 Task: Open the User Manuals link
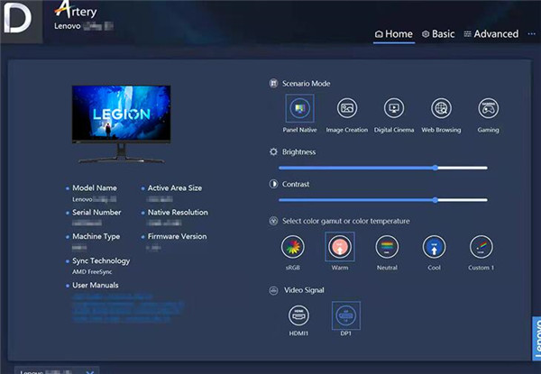pyautogui.click(x=95, y=285)
